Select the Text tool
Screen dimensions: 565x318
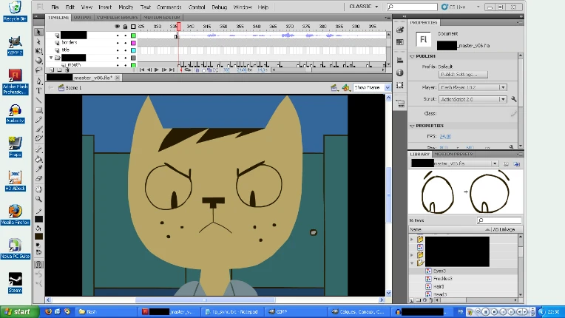(38, 90)
